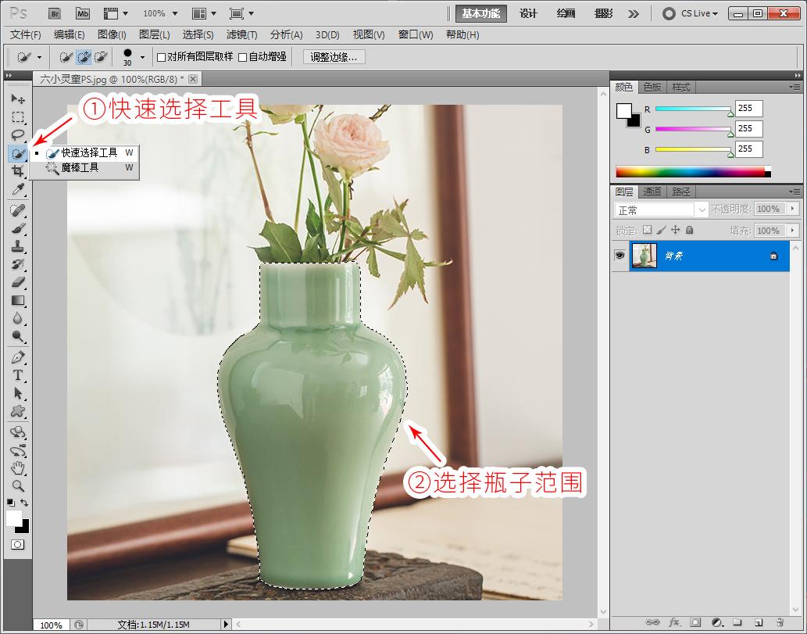
Task: Select the Eraser tool
Action: point(17,282)
